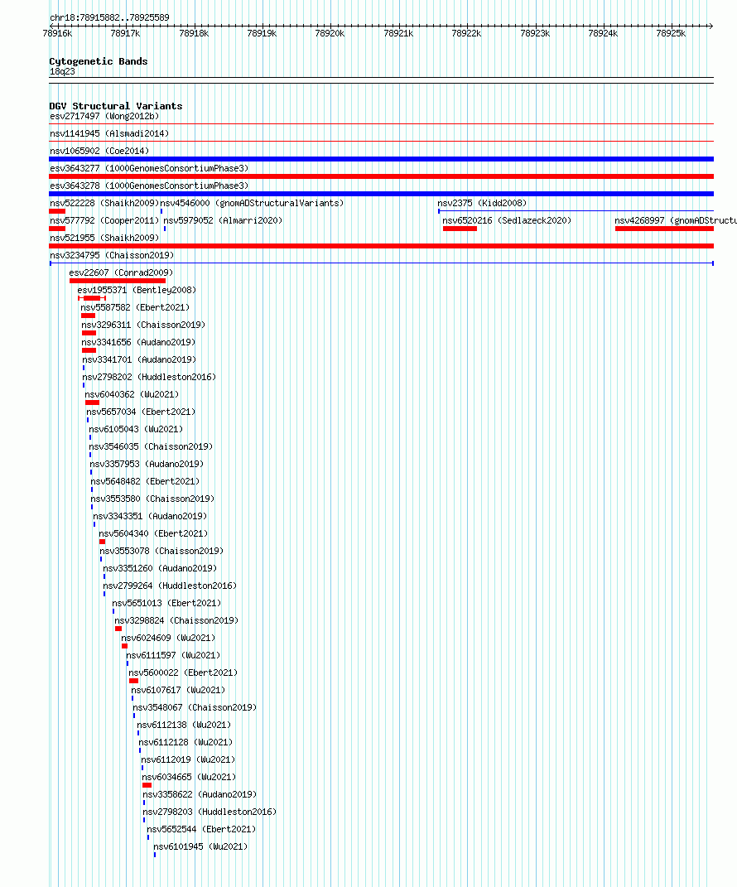The height and width of the screenshot is (887, 737).
Task: Click the 78924k ruler position
Action: [x=603, y=33]
